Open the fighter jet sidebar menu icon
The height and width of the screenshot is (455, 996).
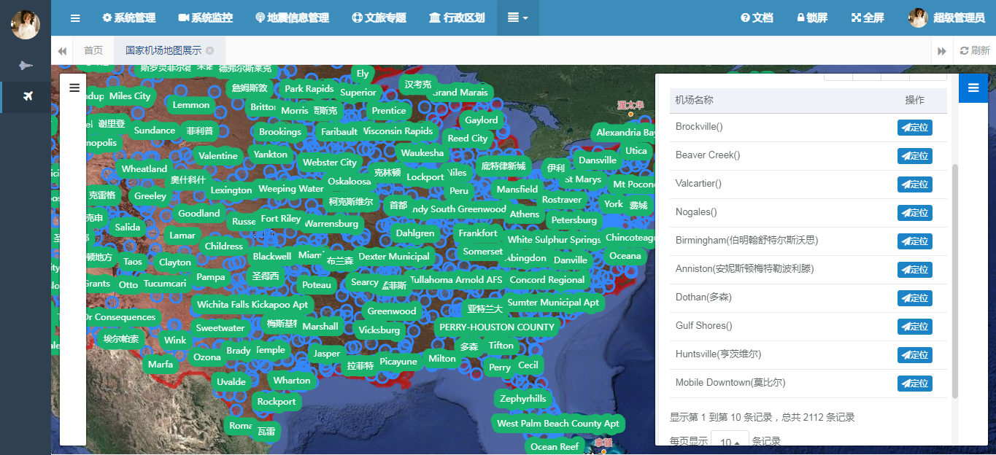point(26,66)
